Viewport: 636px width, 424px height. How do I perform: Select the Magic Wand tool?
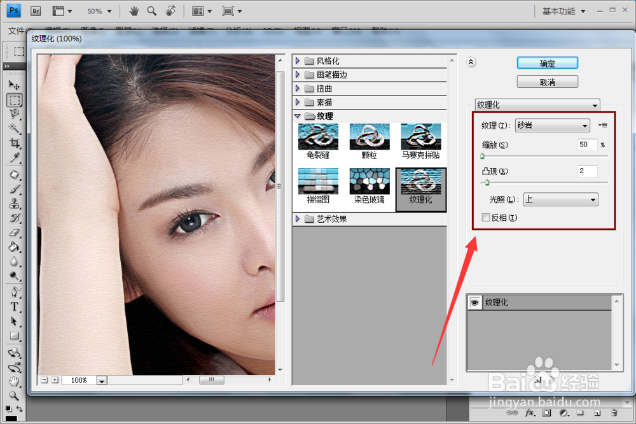(14, 129)
